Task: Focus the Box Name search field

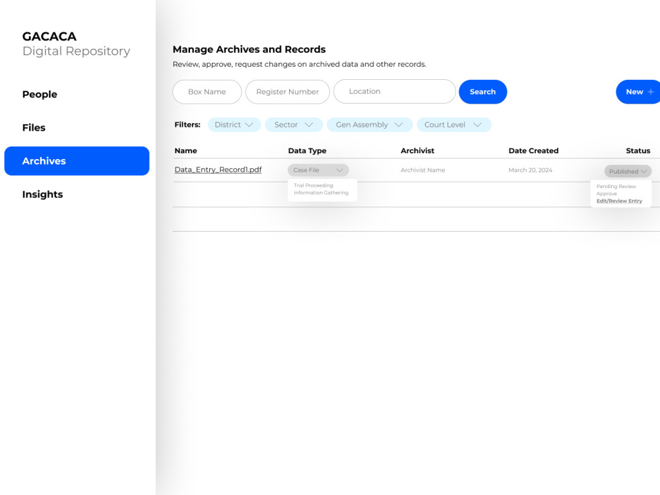Action: click(x=207, y=92)
